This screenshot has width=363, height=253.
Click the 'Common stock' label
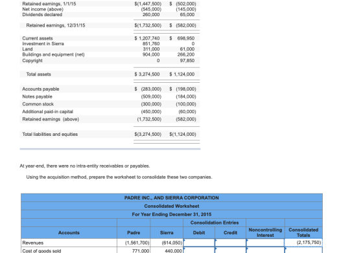38,104
